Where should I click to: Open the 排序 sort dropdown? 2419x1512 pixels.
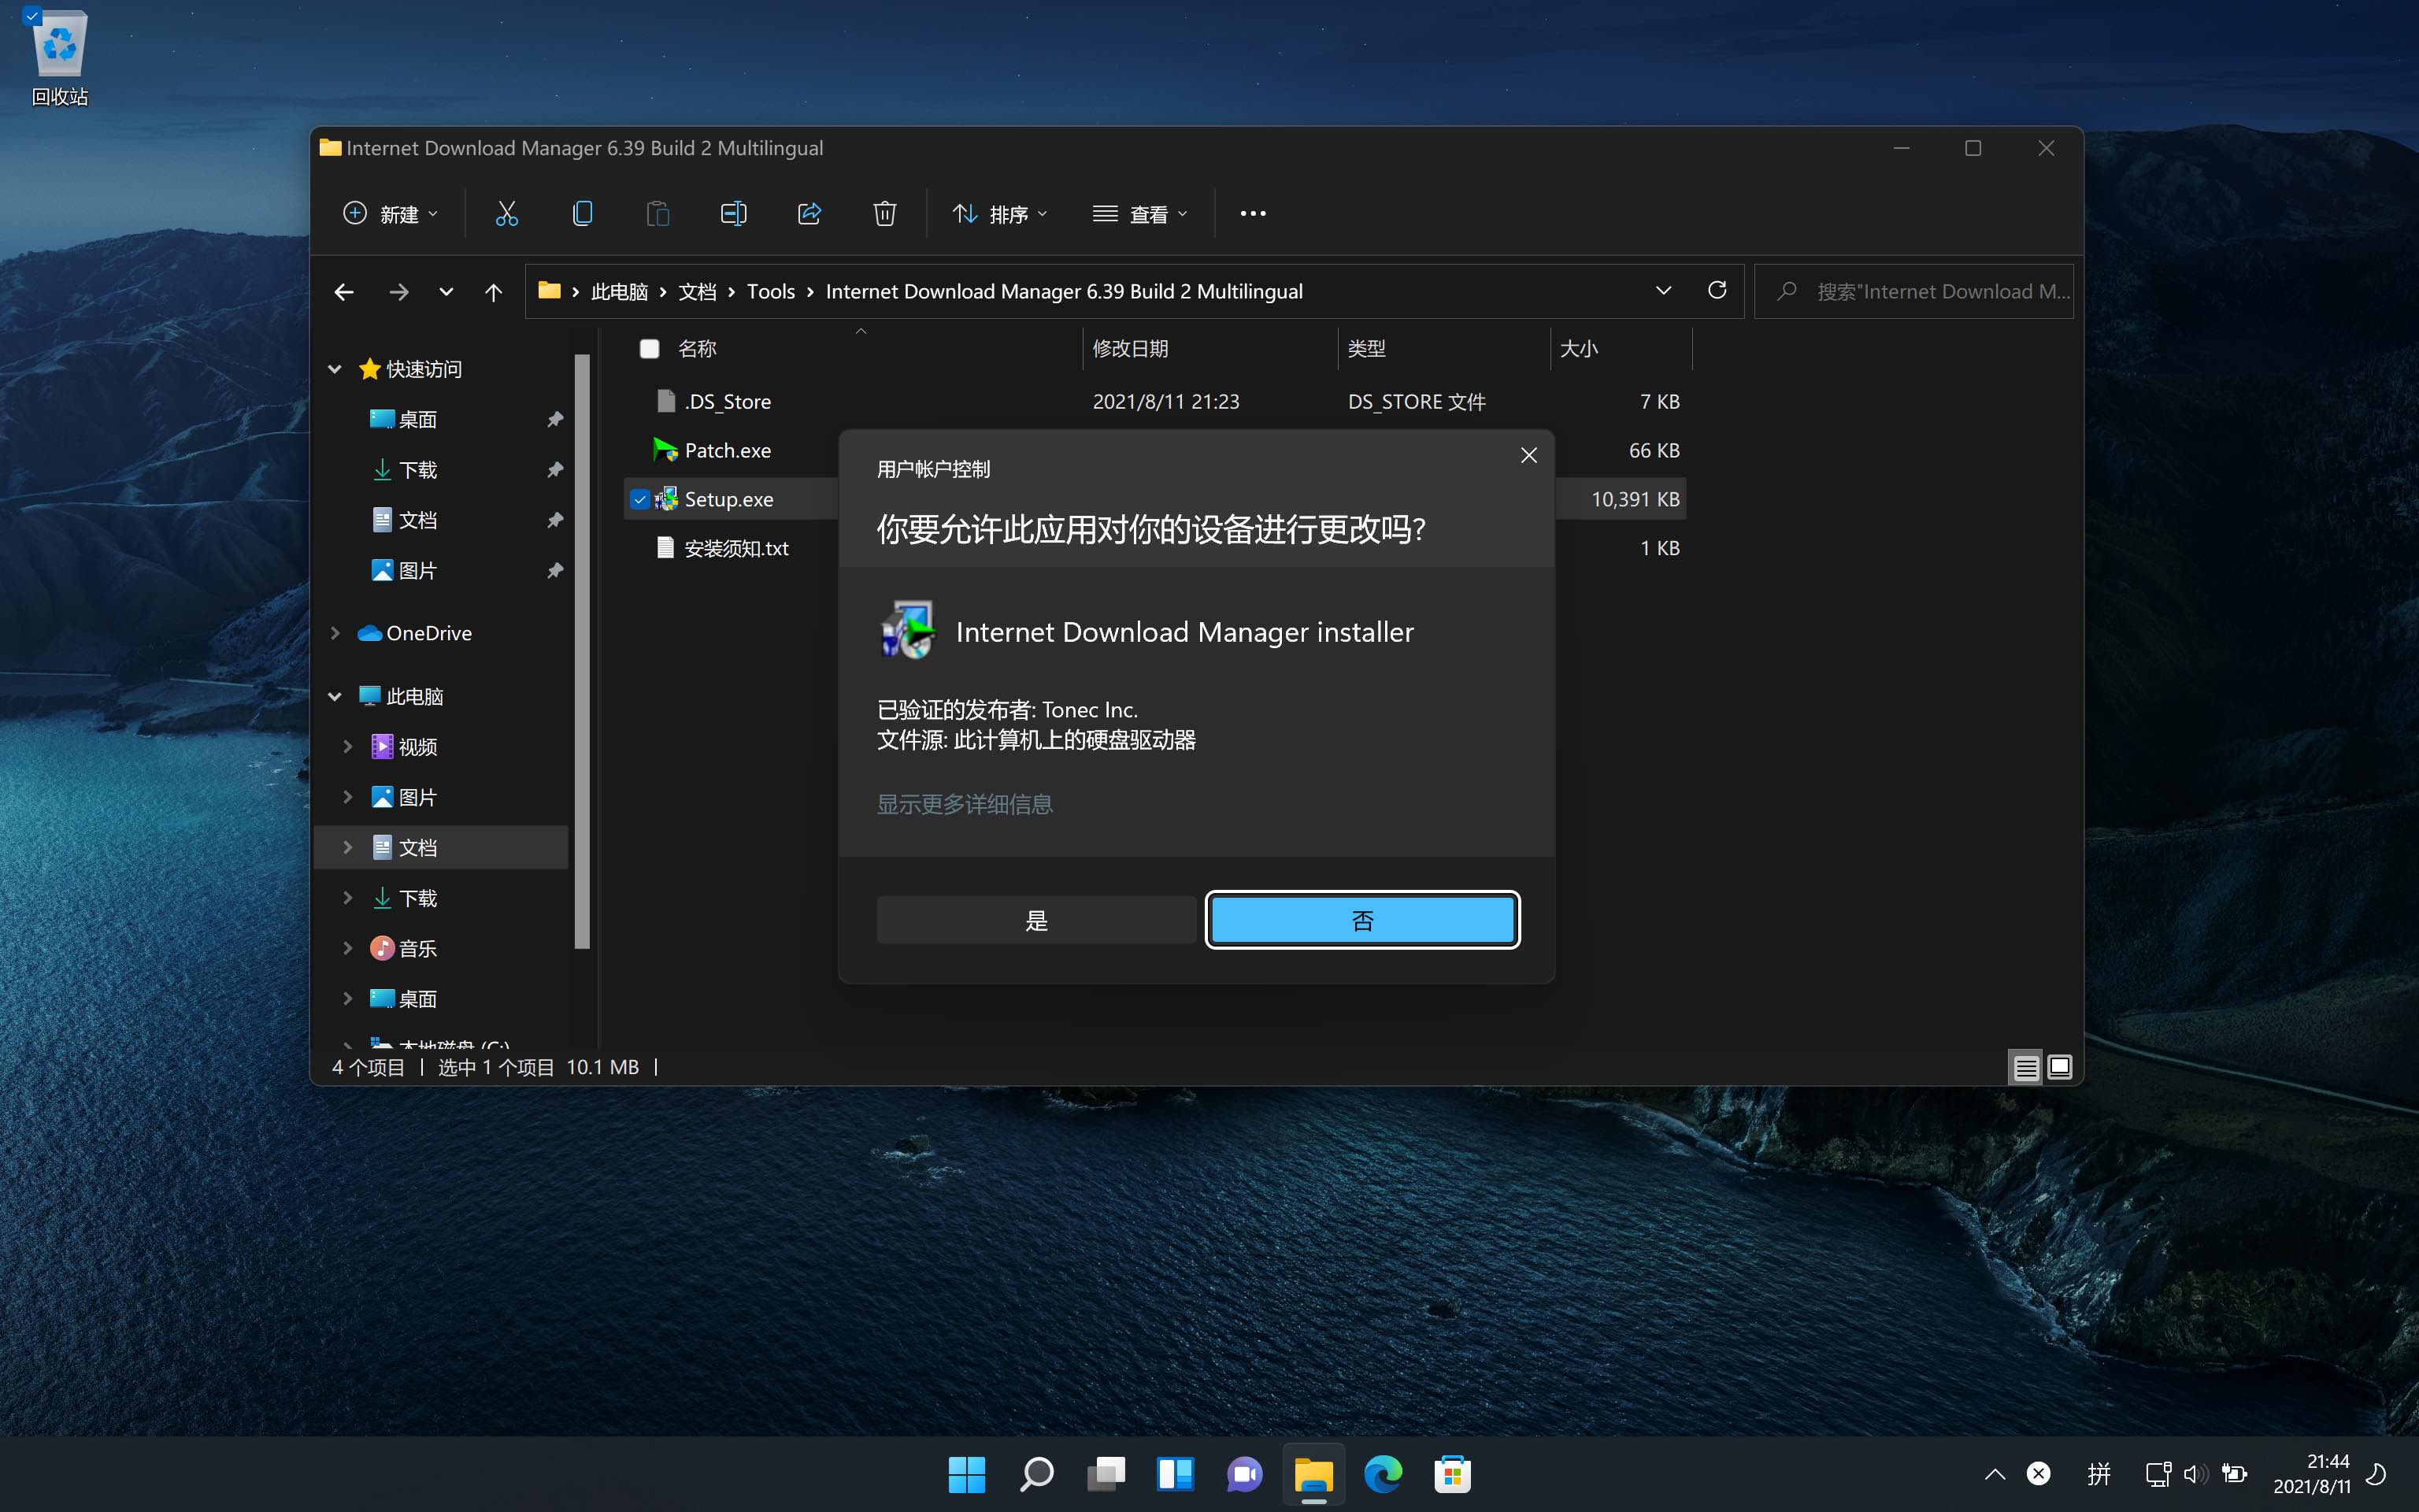tap(999, 214)
